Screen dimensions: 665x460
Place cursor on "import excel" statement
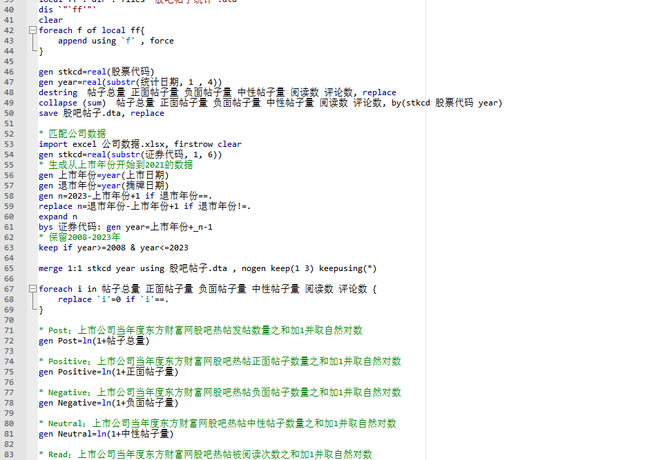67,144
